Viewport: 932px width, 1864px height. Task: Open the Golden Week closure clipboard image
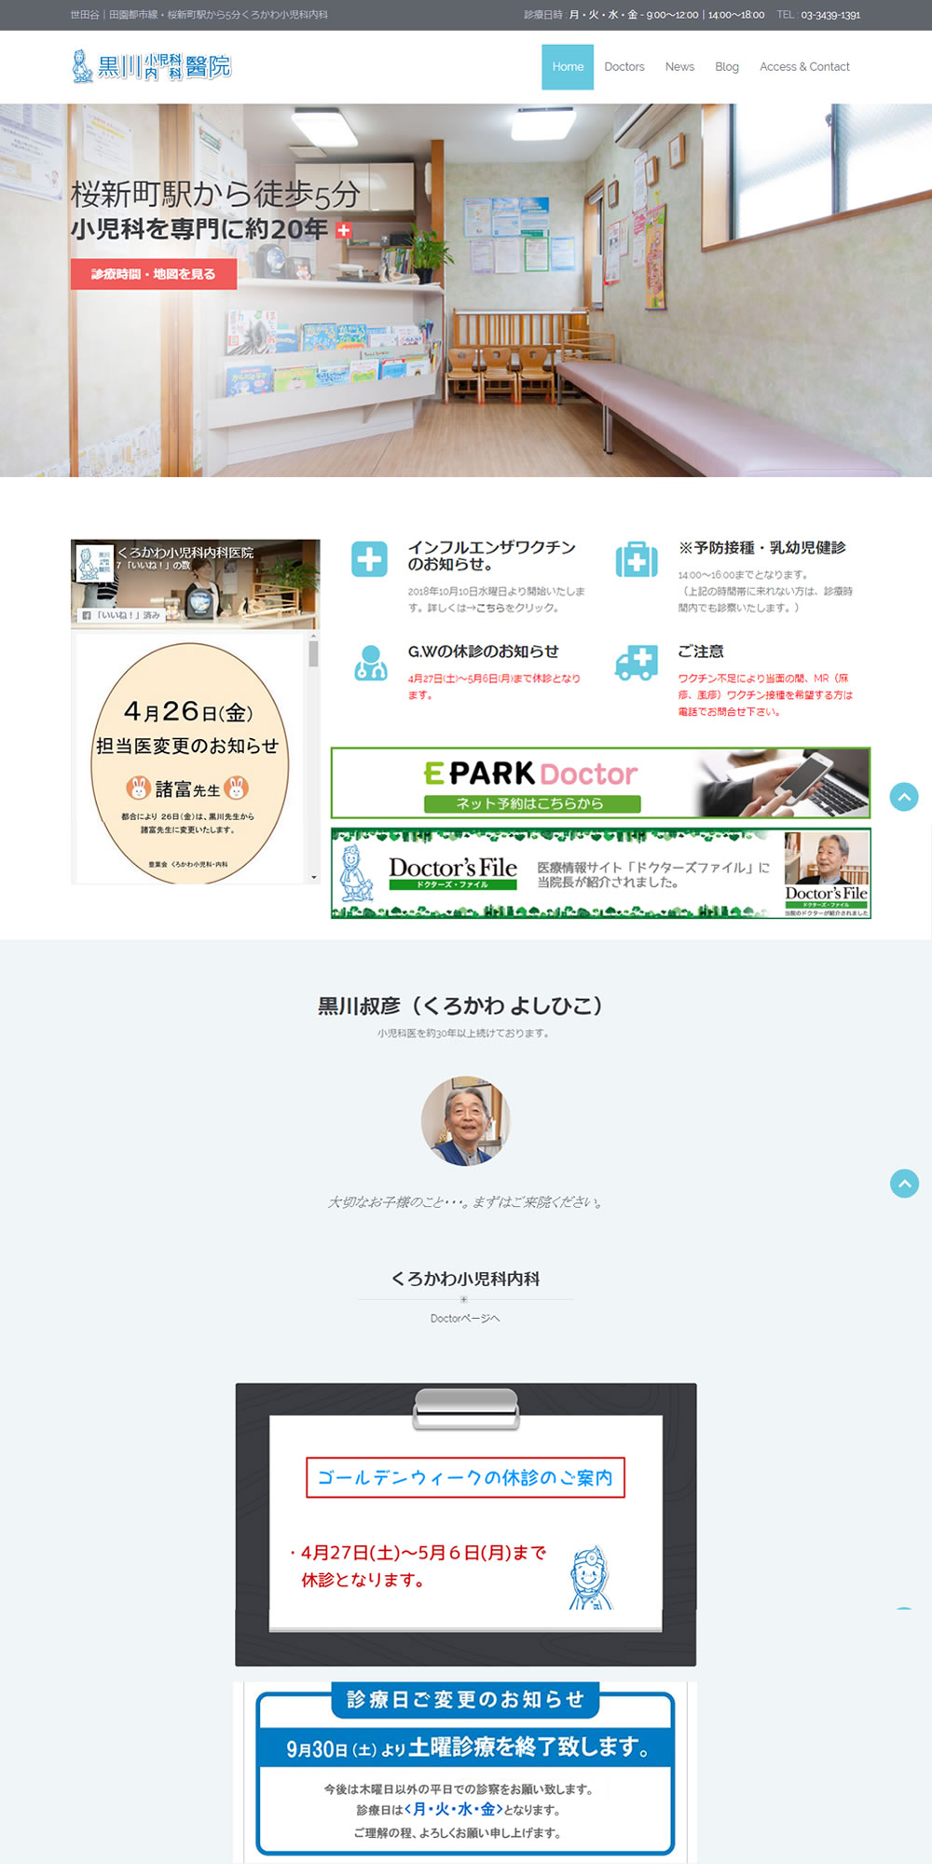[x=466, y=1525]
